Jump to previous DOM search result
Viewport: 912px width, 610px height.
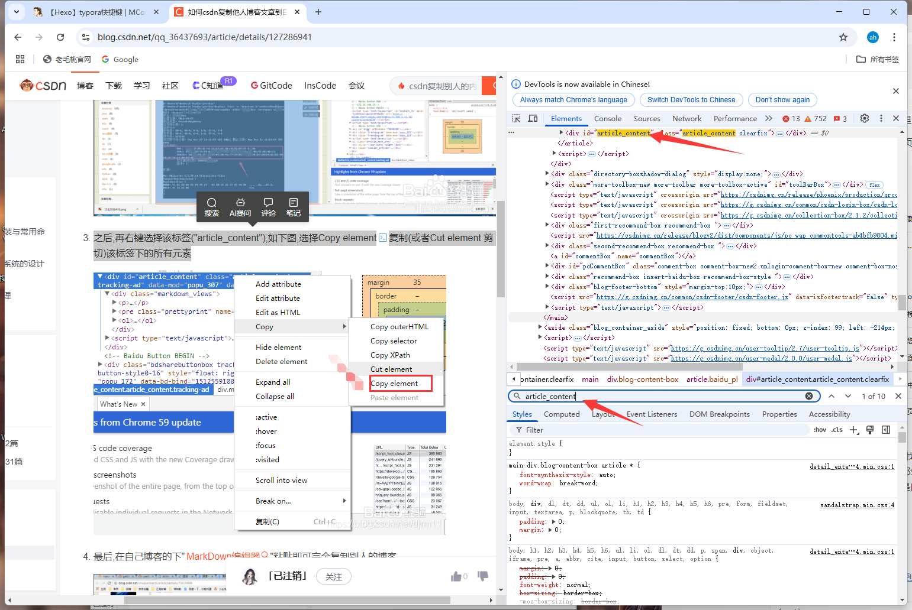[832, 396]
